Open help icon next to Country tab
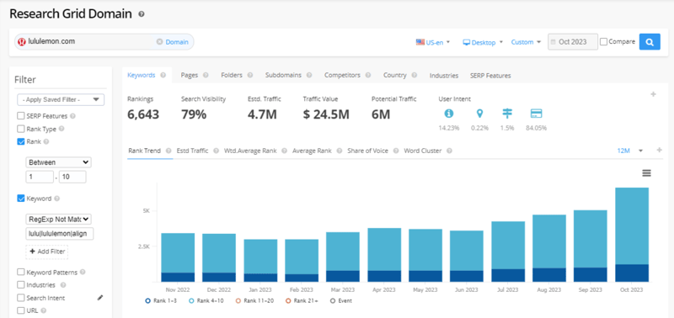 pos(414,75)
